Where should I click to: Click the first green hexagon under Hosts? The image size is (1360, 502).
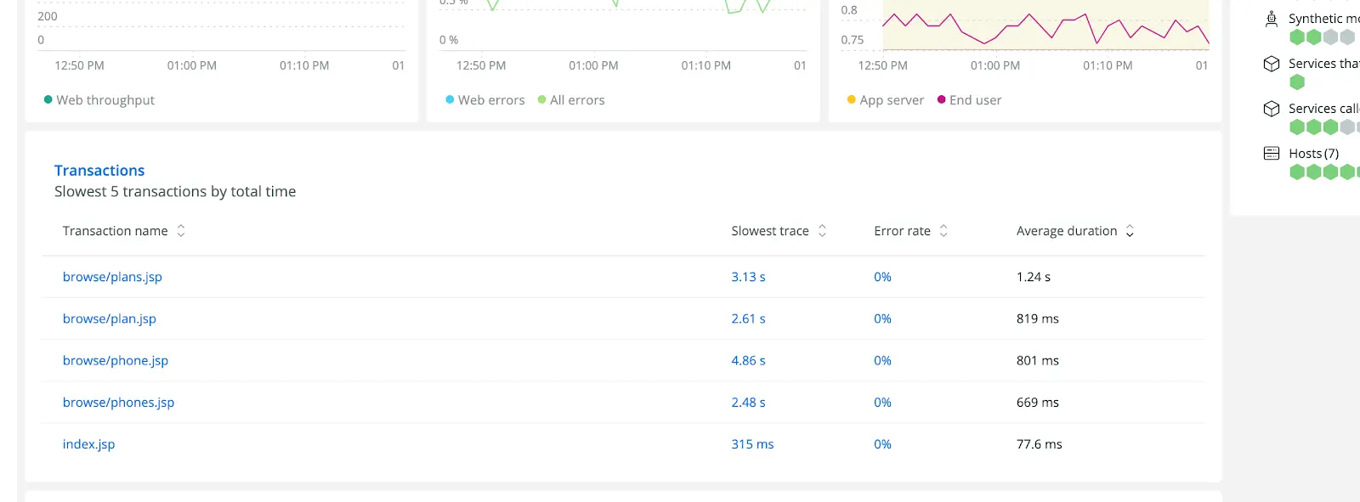(x=1297, y=172)
